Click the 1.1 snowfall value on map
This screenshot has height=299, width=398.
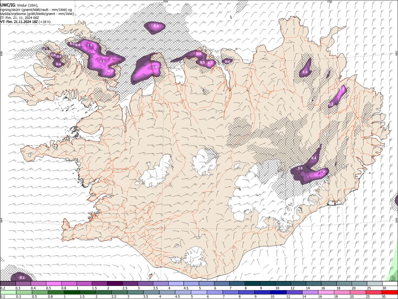point(102,62)
